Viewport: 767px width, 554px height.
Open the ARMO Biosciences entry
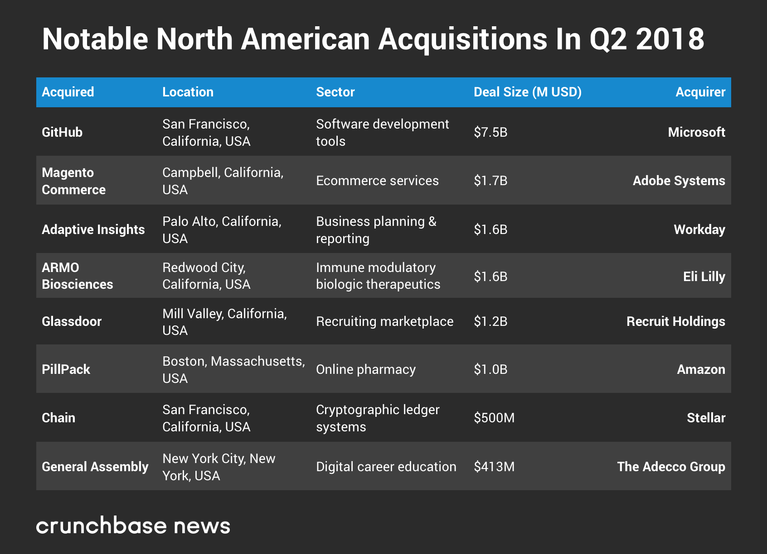click(77, 276)
